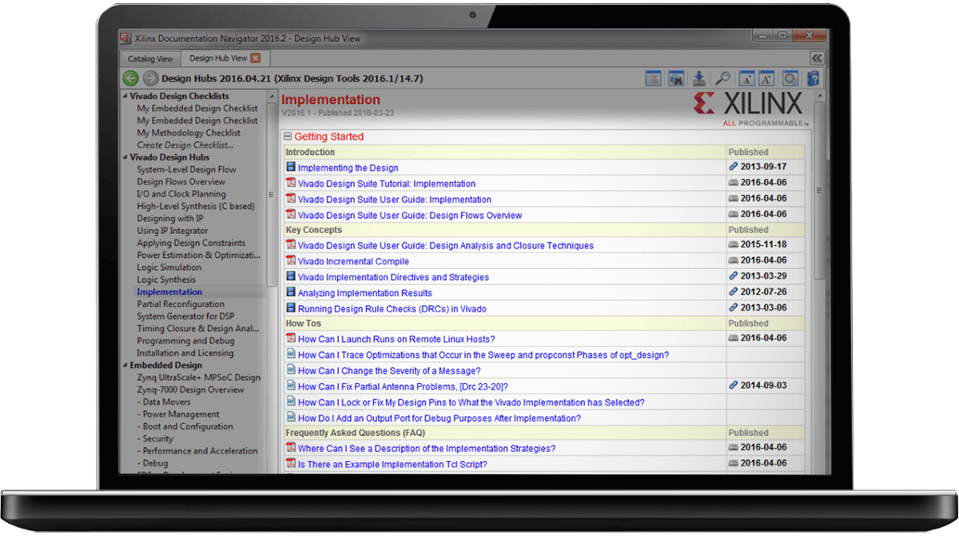Click the link icon next to 2014-09-03
959x539 pixels.
[x=734, y=385]
